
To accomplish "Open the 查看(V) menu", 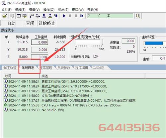I will [35, 10].
